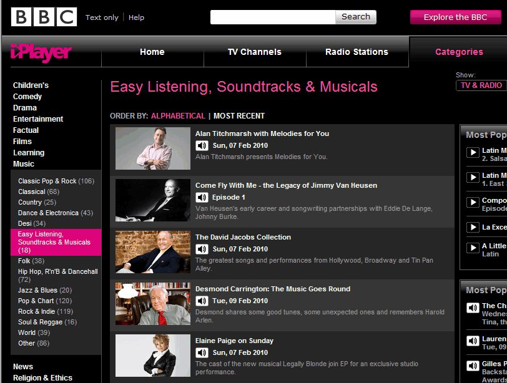507x383 pixels.
Task: Open the Home tab
Action: pyautogui.click(x=152, y=52)
